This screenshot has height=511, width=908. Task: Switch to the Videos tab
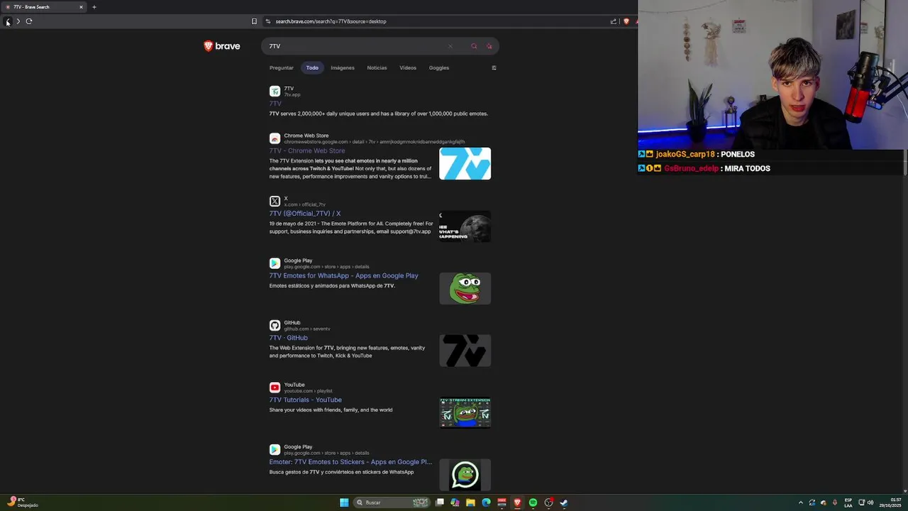(x=408, y=67)
